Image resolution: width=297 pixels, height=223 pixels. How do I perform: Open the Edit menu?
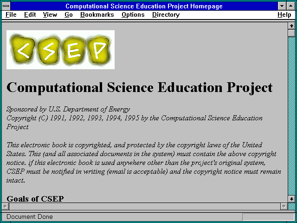click(x=30, y=14)
